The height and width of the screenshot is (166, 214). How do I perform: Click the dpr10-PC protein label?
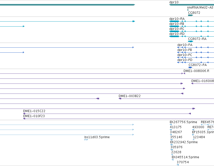[185, 55]
